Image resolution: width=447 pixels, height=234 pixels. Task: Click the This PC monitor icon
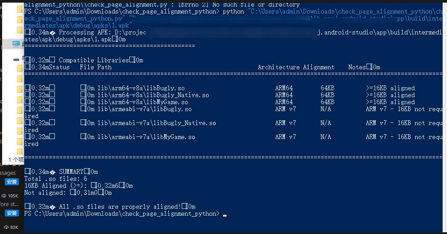tap(16, 44)
